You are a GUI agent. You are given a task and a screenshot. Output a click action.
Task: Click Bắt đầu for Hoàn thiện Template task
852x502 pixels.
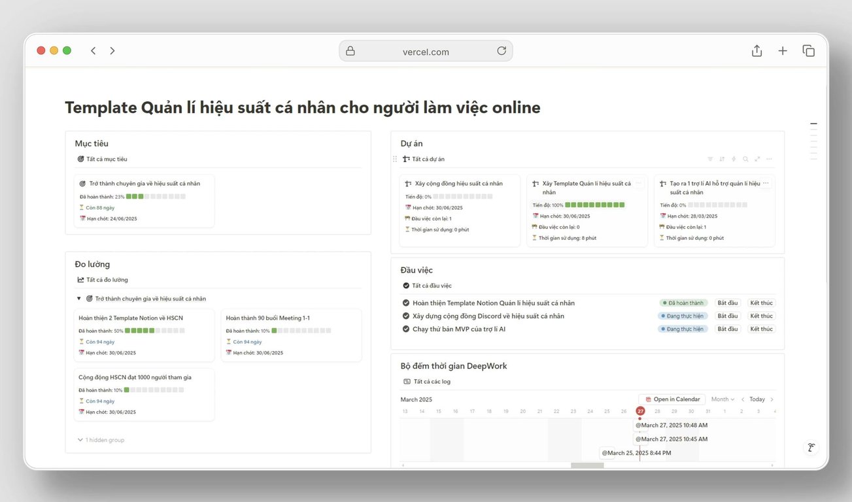pyautogui.click(x=728, y=303)
